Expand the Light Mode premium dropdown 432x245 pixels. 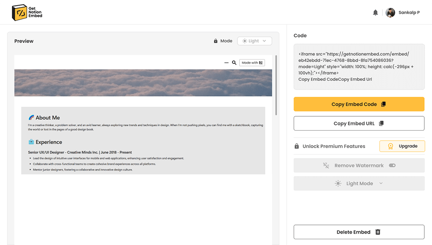[x=359, y=183]
